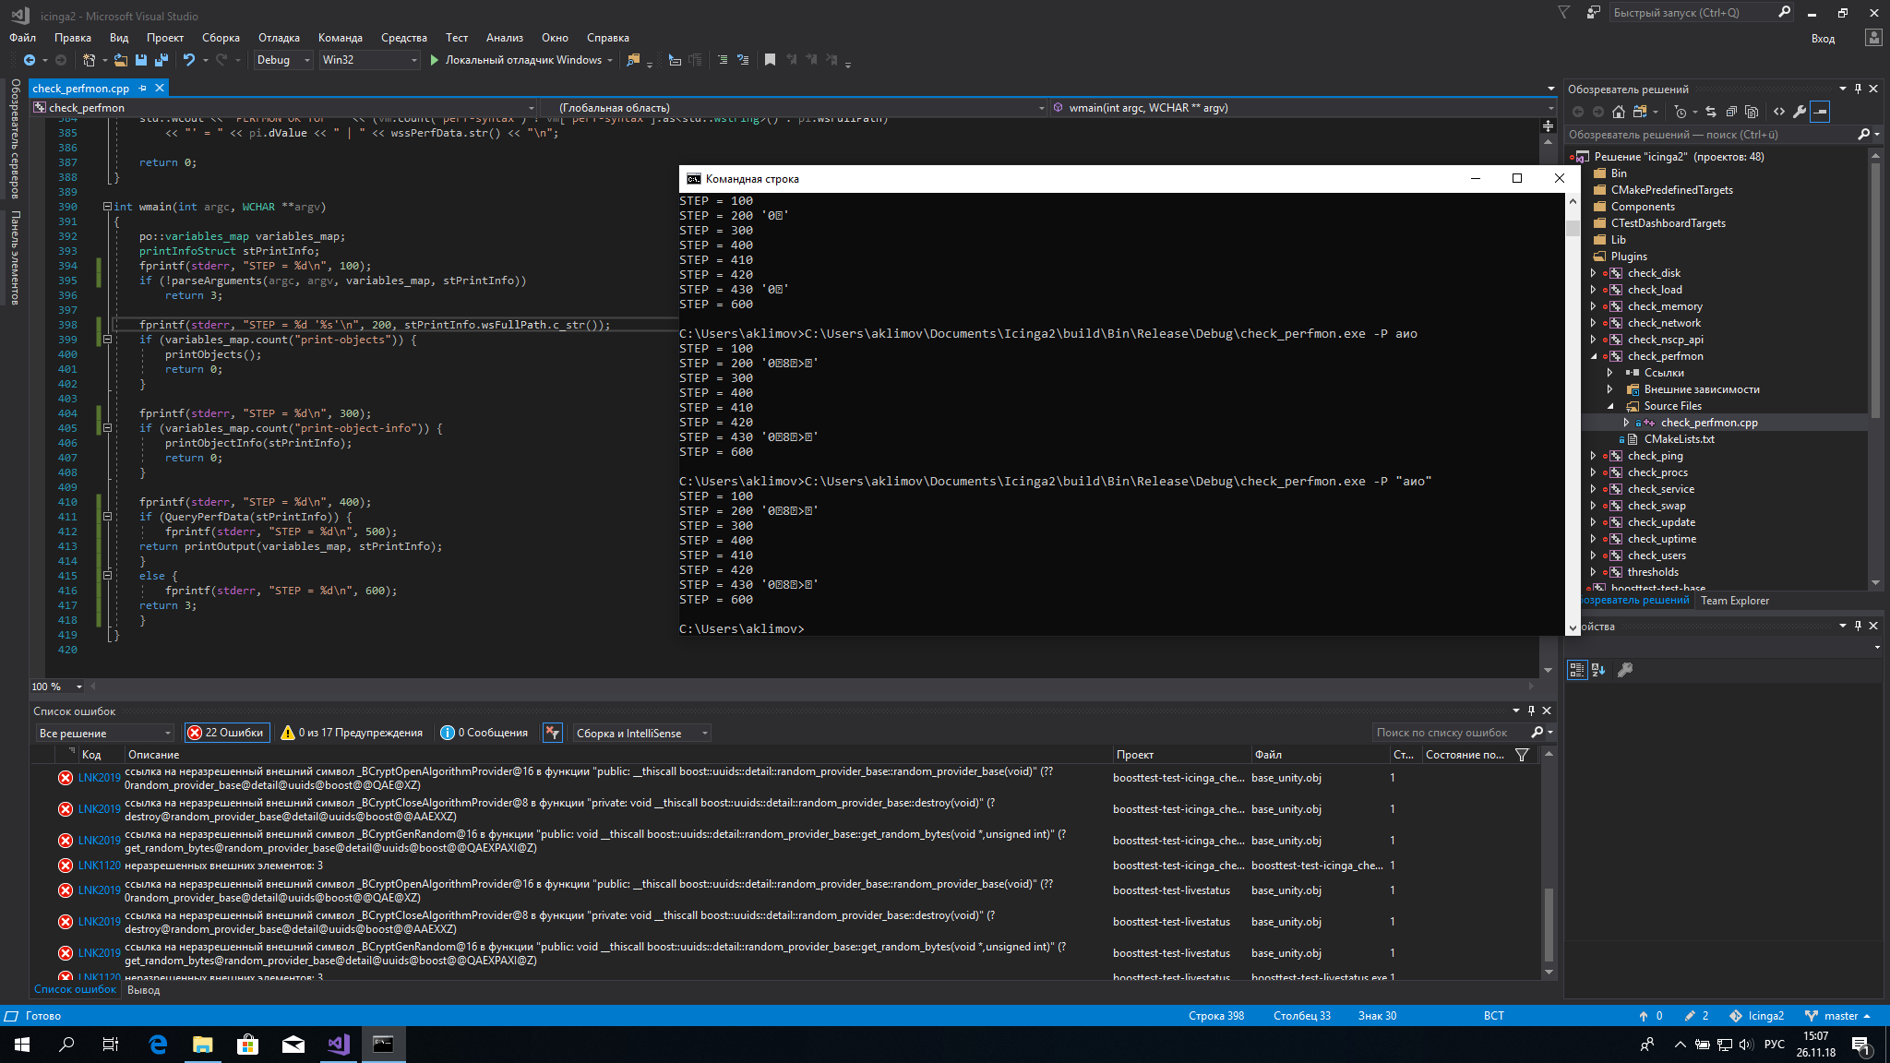This screenshot has height=1063, width=1890.
Task: Sort properties alphabetically with the A-Z icon
Action: tap(1598, 670)
